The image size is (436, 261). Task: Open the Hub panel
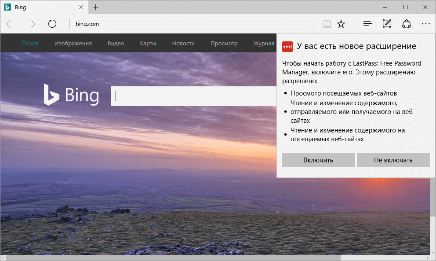[367, 24]
